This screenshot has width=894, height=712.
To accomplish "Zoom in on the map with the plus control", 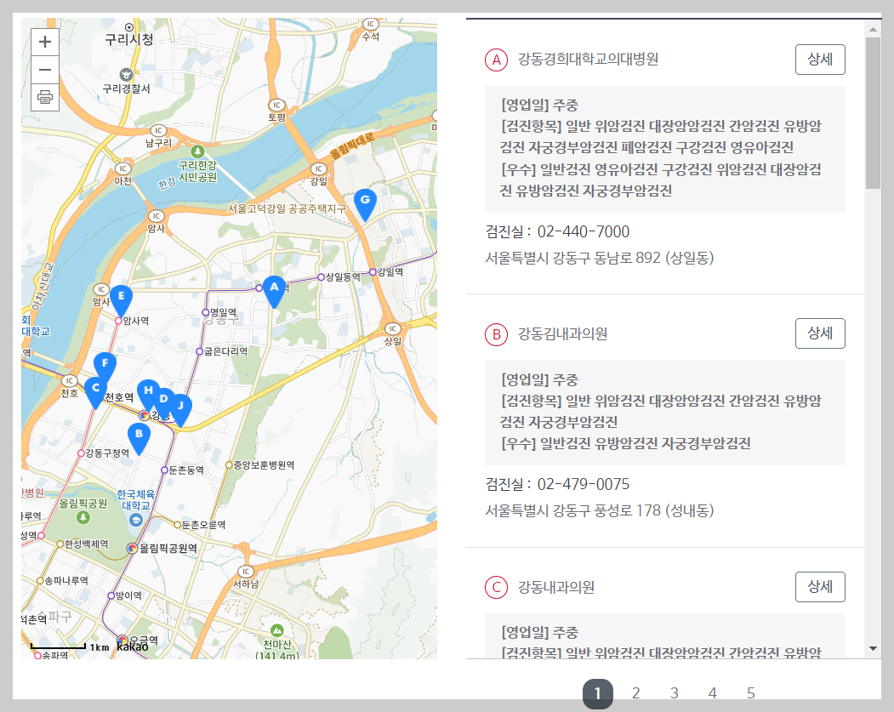I will point(44,41).
